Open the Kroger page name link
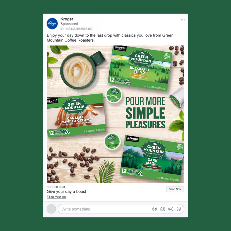The image size is (231, 231). coord(67,19)
